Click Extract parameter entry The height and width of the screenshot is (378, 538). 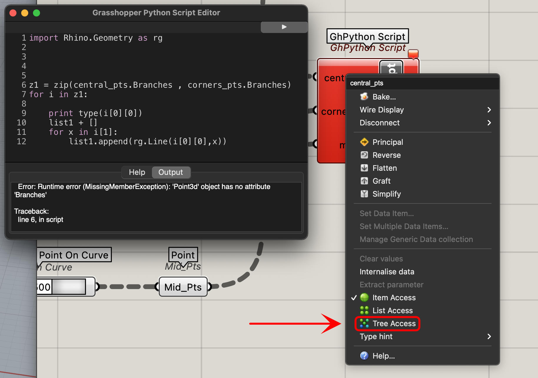pos(422,284)
